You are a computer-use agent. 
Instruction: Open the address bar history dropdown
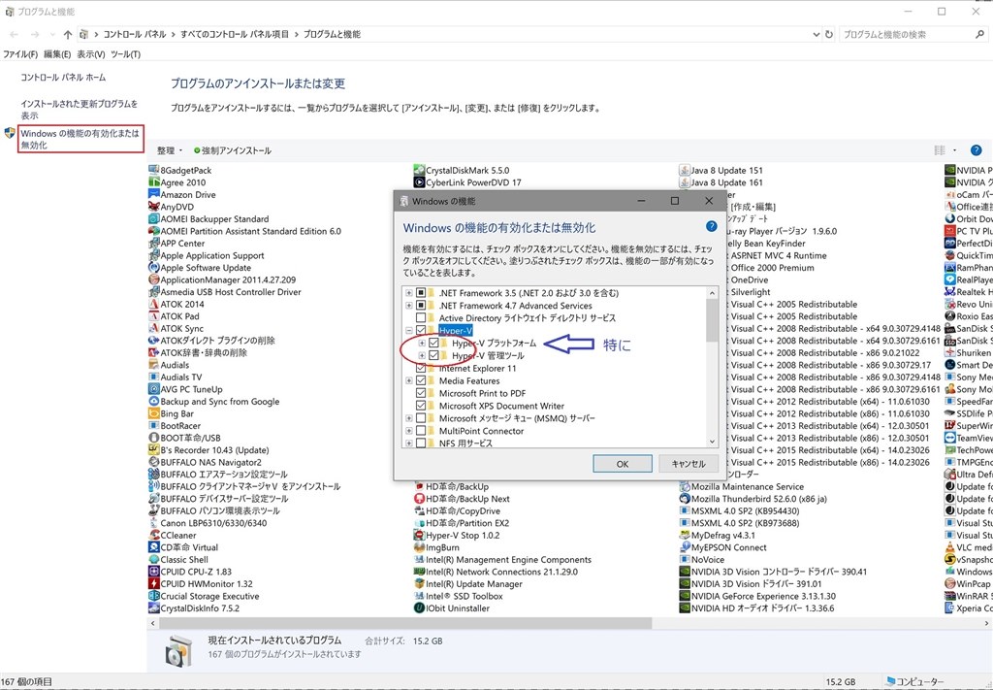pos(816,34)
